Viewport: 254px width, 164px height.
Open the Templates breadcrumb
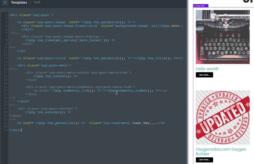coord(19,3)
